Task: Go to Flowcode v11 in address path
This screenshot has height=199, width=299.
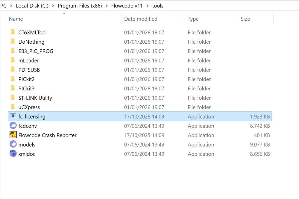Action: pos(127,6)
